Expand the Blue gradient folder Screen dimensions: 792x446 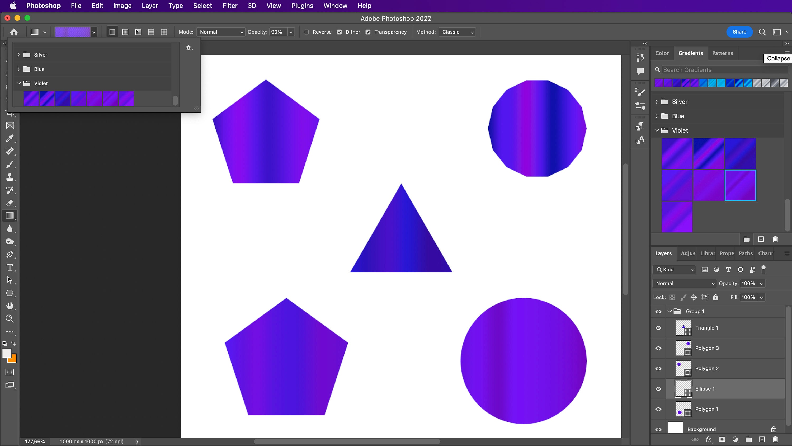(657, 116)
